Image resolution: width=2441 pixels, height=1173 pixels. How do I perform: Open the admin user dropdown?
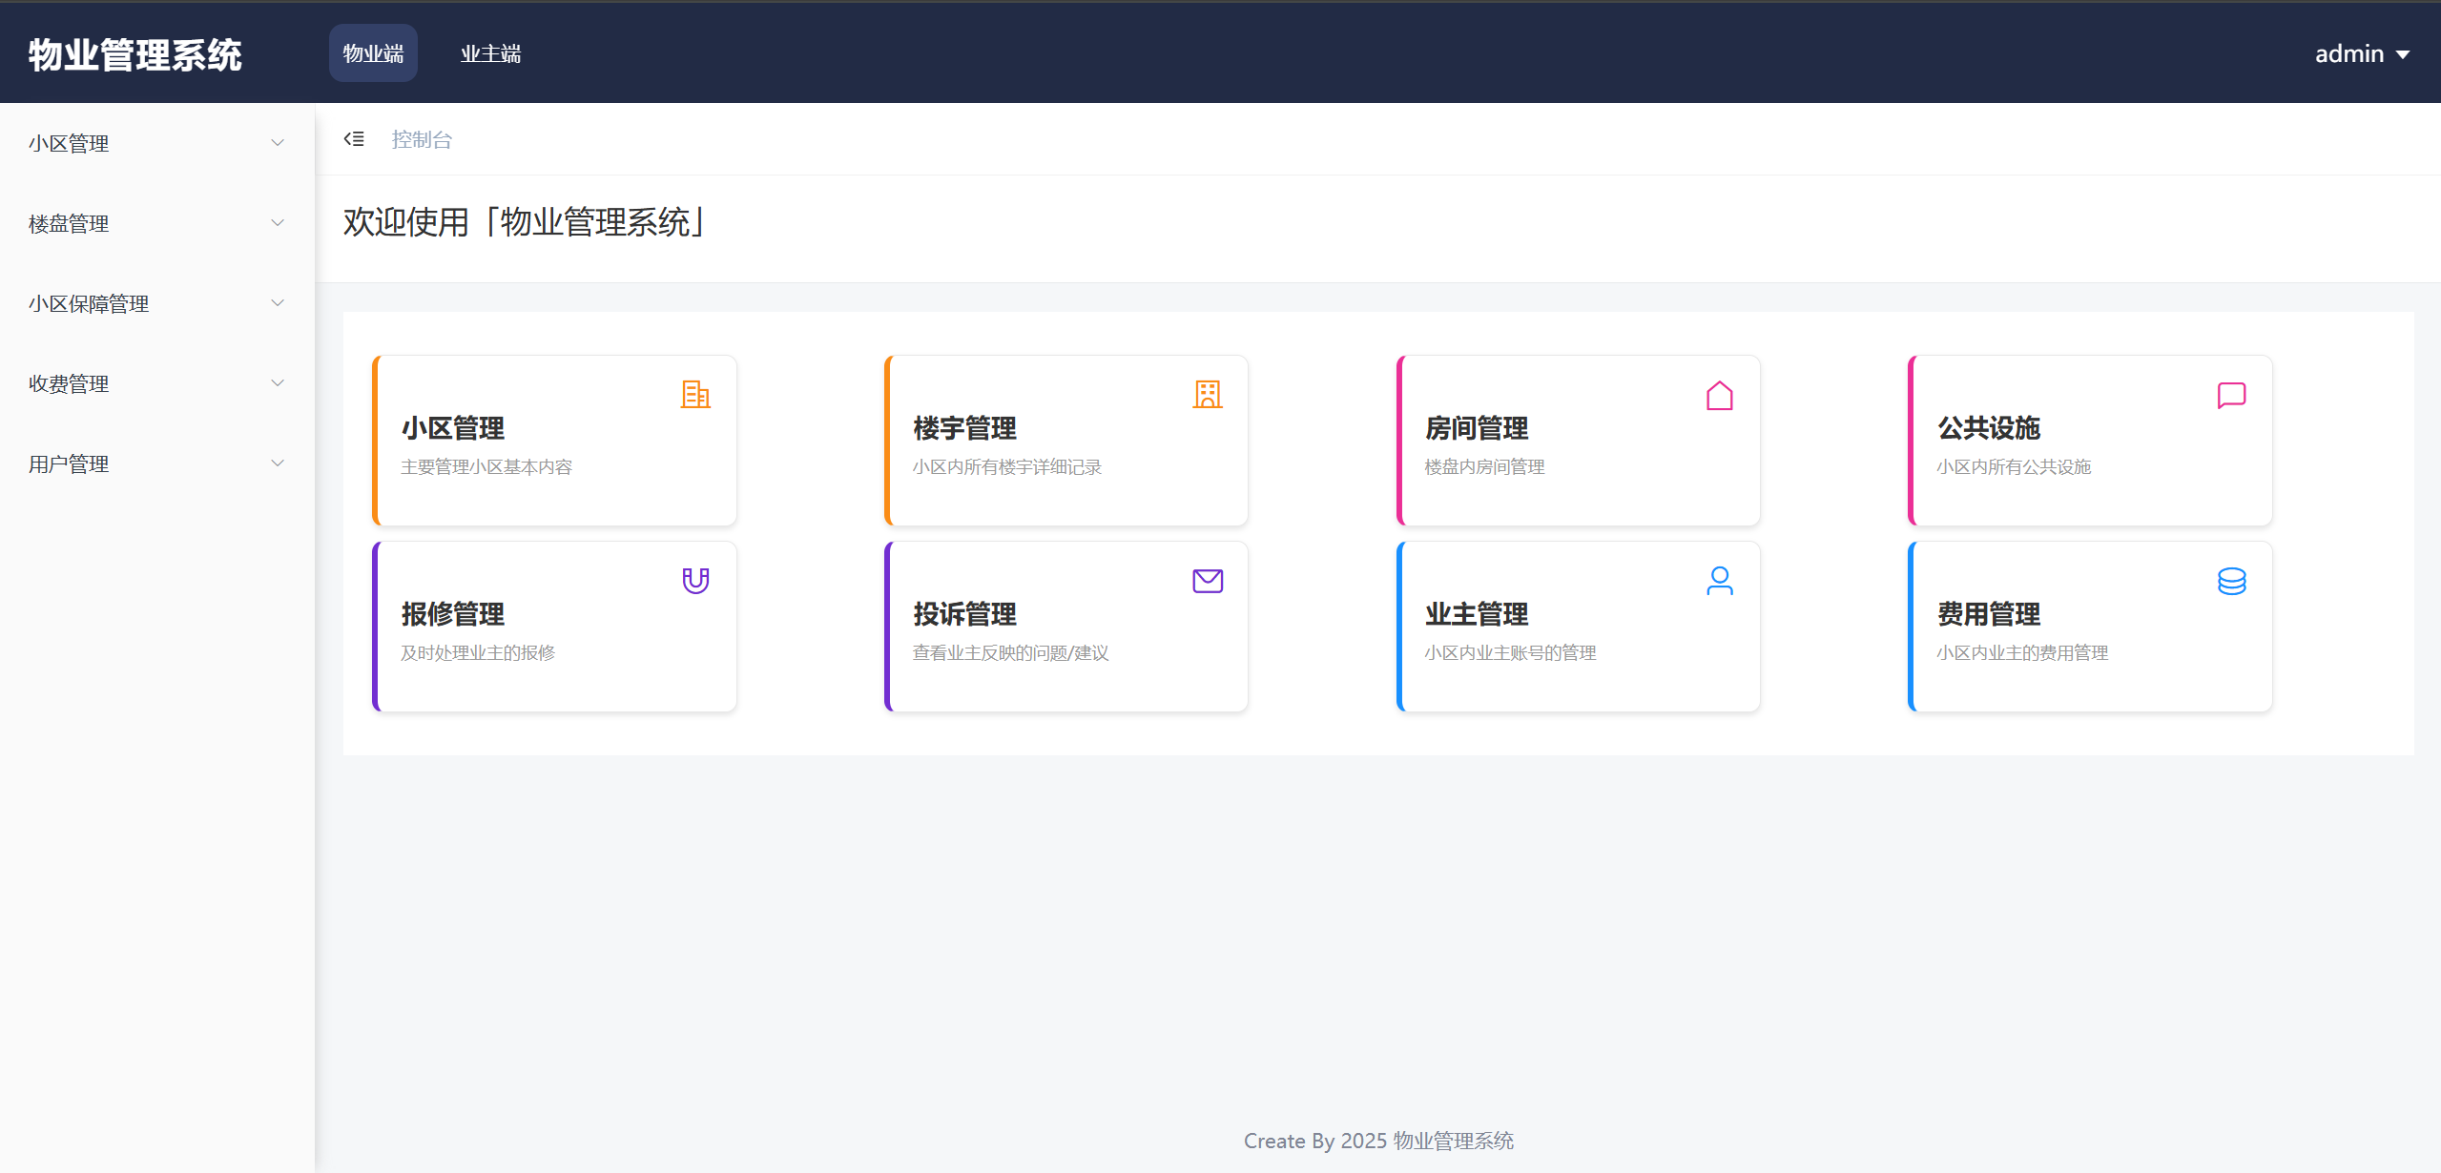(2361, 54)
